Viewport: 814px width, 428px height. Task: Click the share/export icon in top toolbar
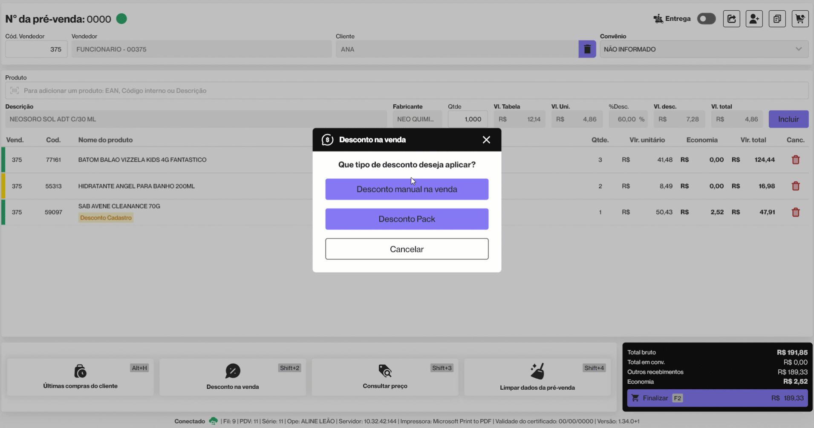[731, 19]
